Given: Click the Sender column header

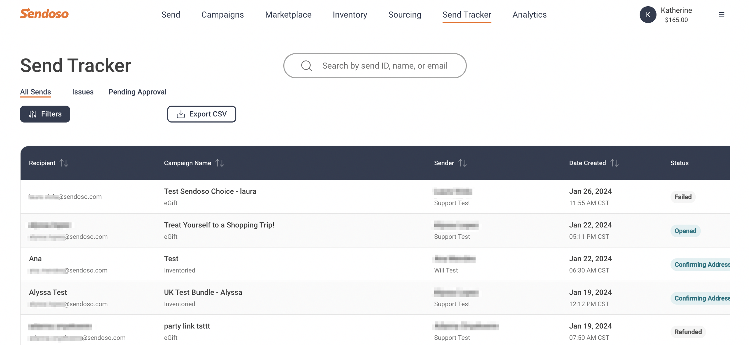Looking at the screenshot, I should pyautogui.click(x=444, y=163).
